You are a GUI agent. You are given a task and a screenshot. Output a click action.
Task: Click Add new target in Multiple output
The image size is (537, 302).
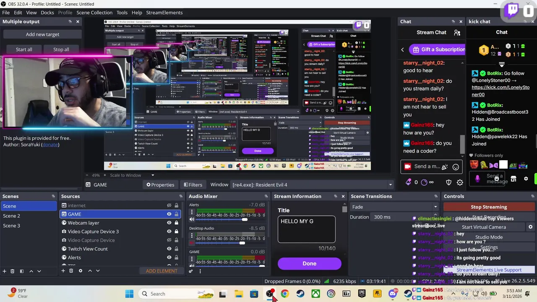tap(42, 34)
